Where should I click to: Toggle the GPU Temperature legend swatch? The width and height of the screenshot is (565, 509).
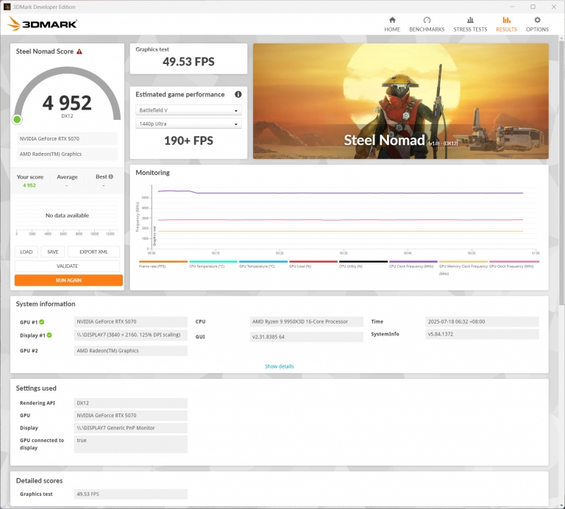click(263, 262)
